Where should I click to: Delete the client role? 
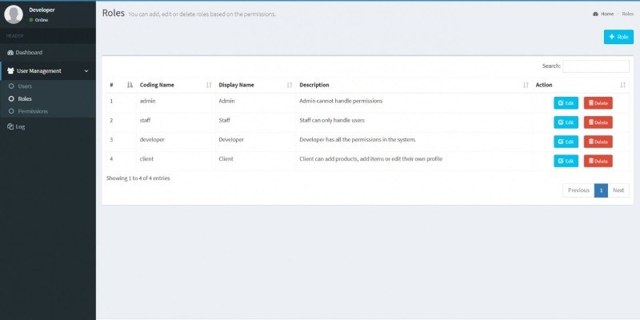point(598,161)
